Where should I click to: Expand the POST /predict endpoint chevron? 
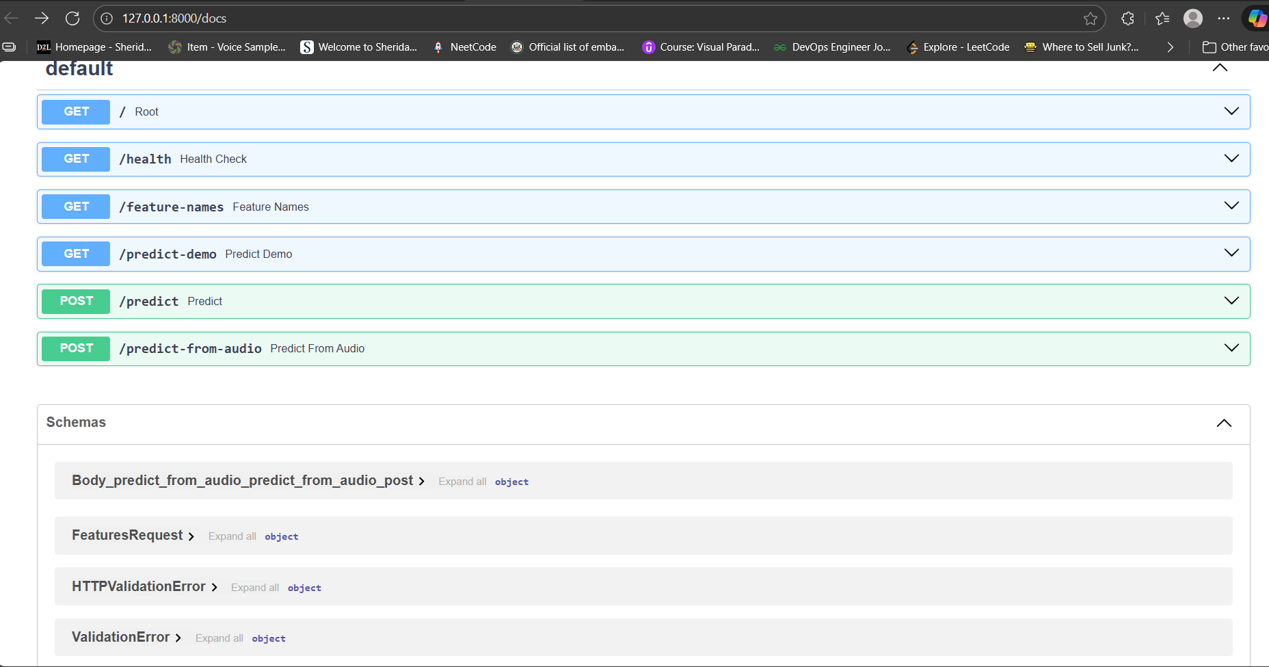click(1231, 301)
